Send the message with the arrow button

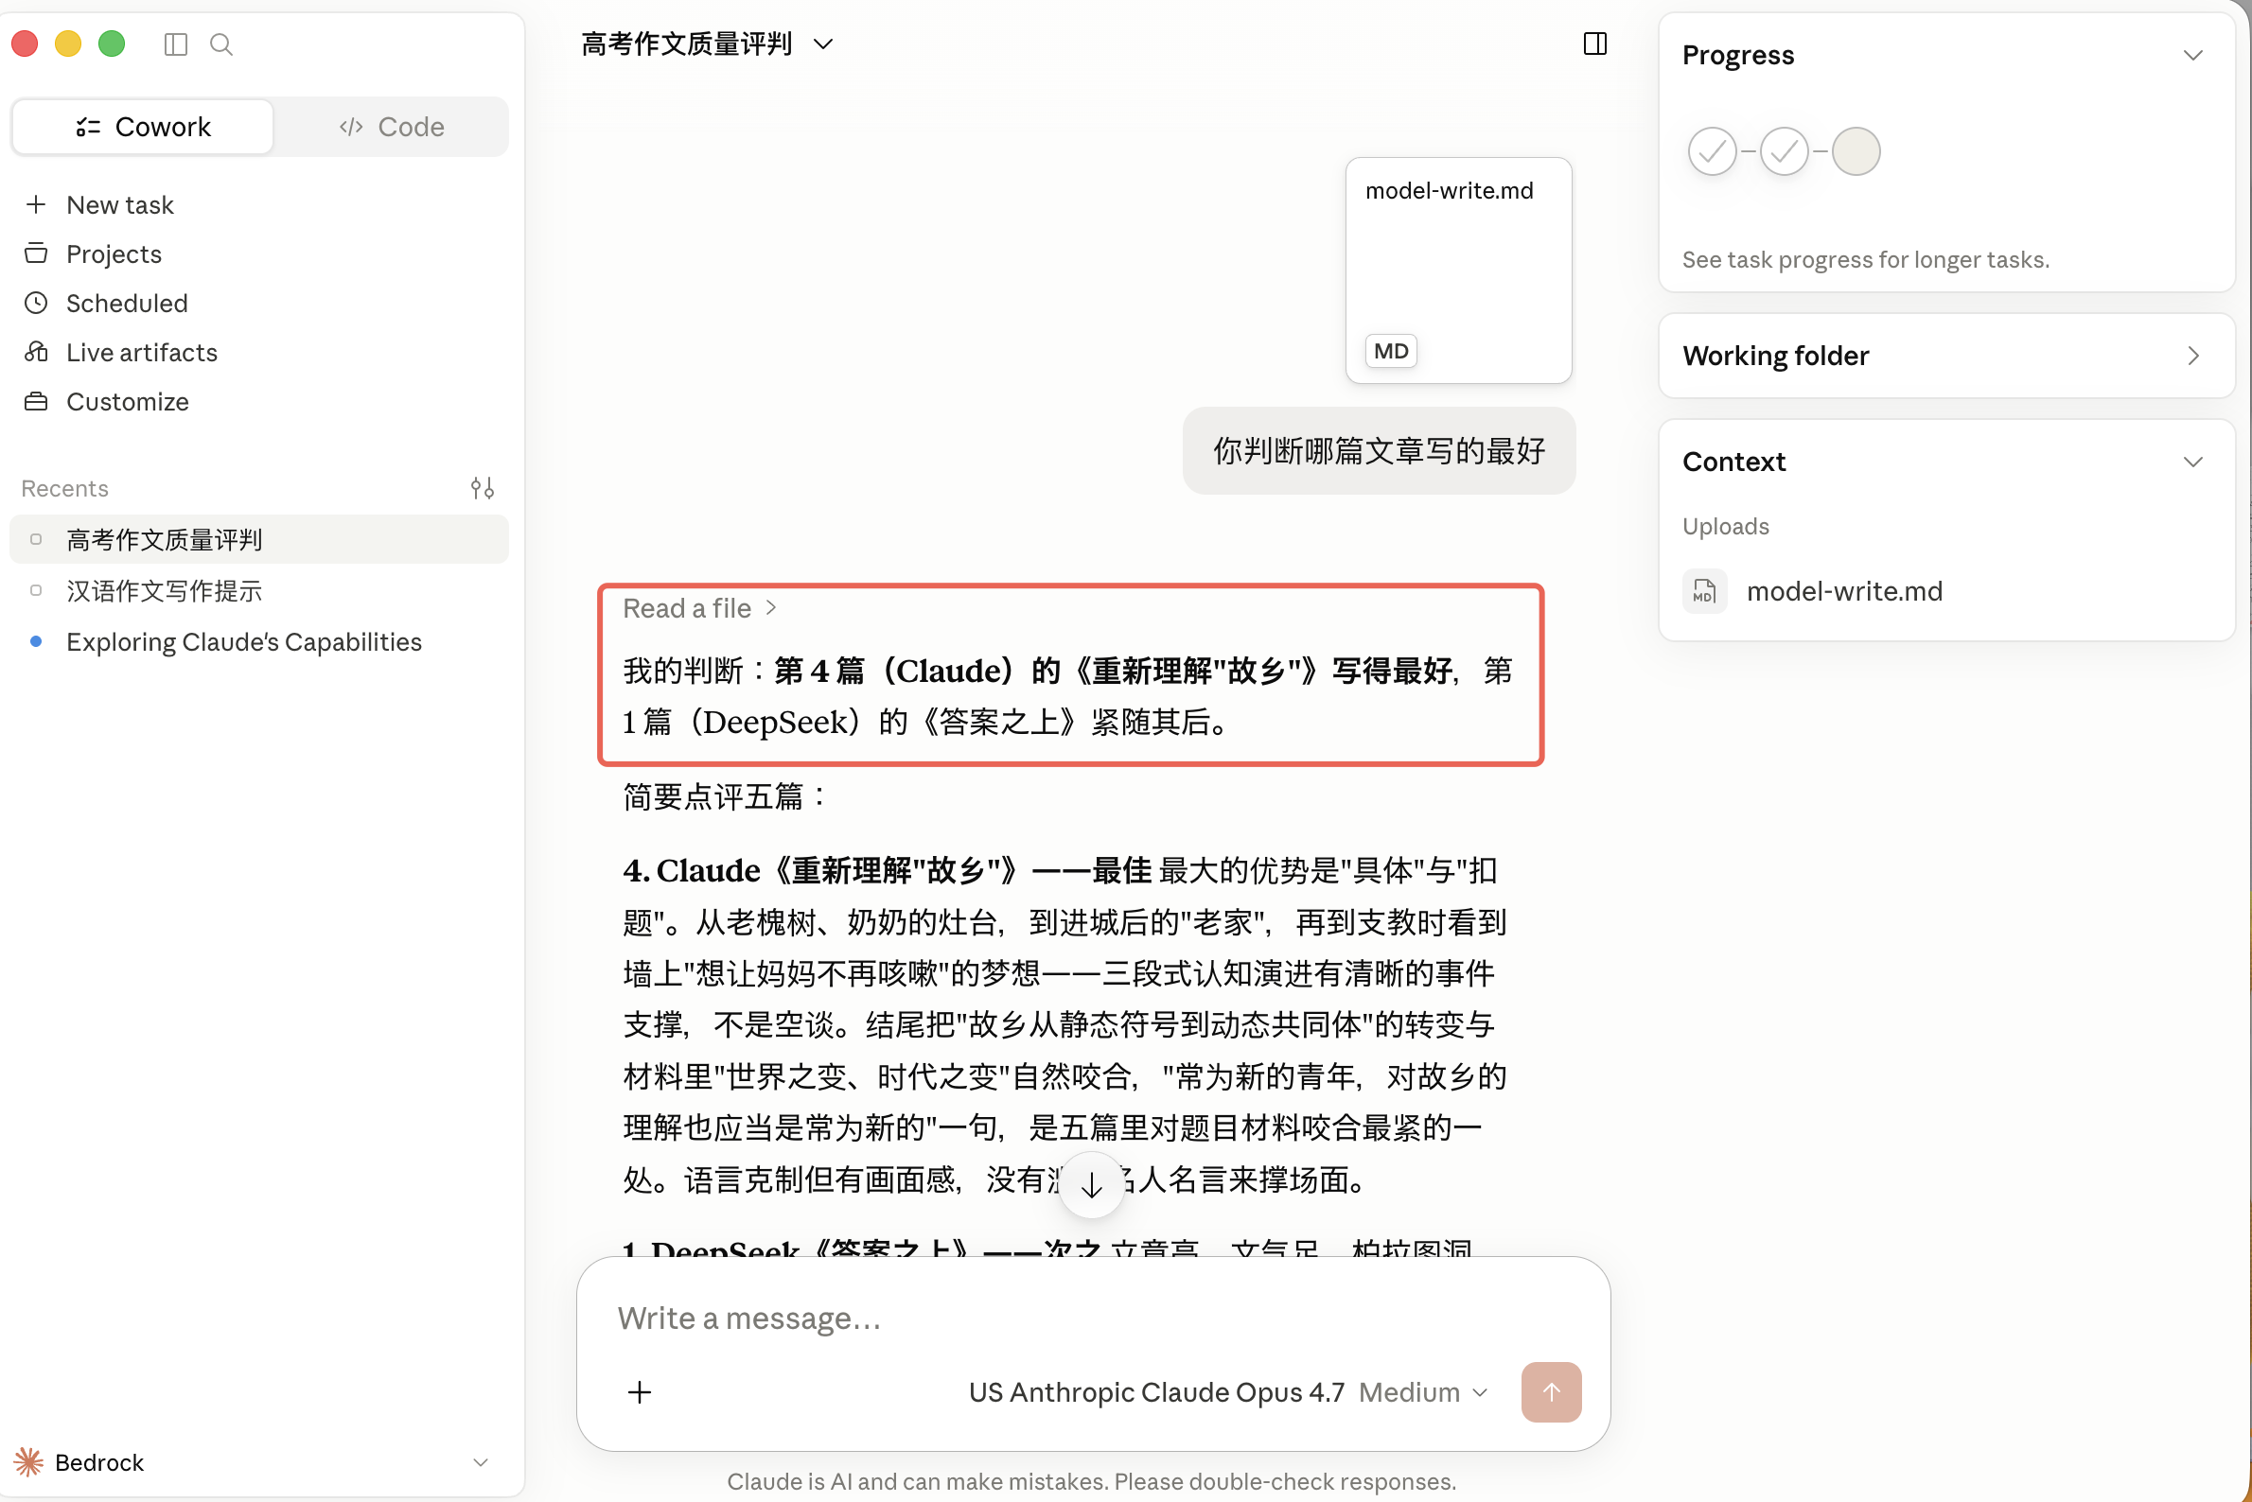1552,1393
